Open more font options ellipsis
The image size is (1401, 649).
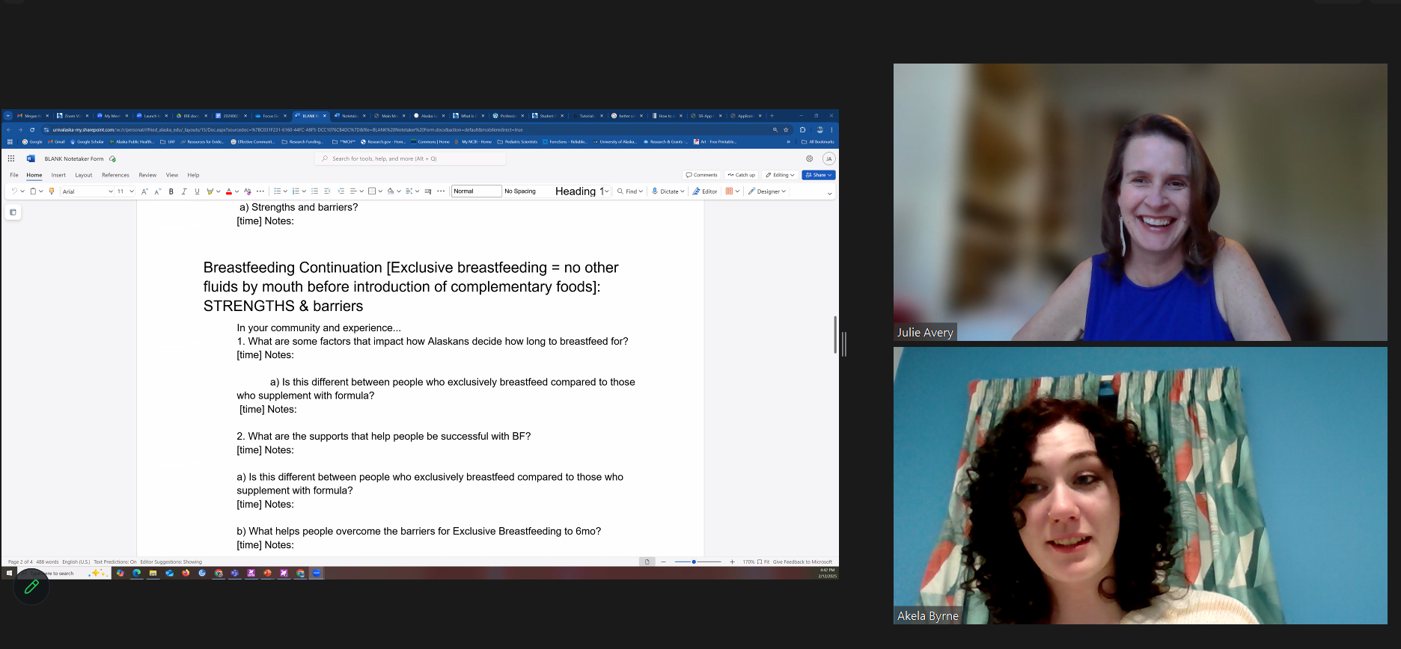260,191
